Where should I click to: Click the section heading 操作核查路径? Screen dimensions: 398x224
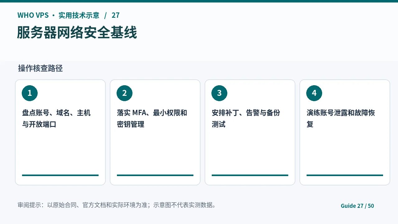(40, 68)
